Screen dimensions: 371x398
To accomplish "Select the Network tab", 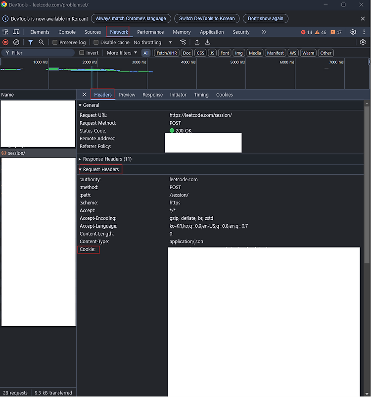I will [119, 32].
